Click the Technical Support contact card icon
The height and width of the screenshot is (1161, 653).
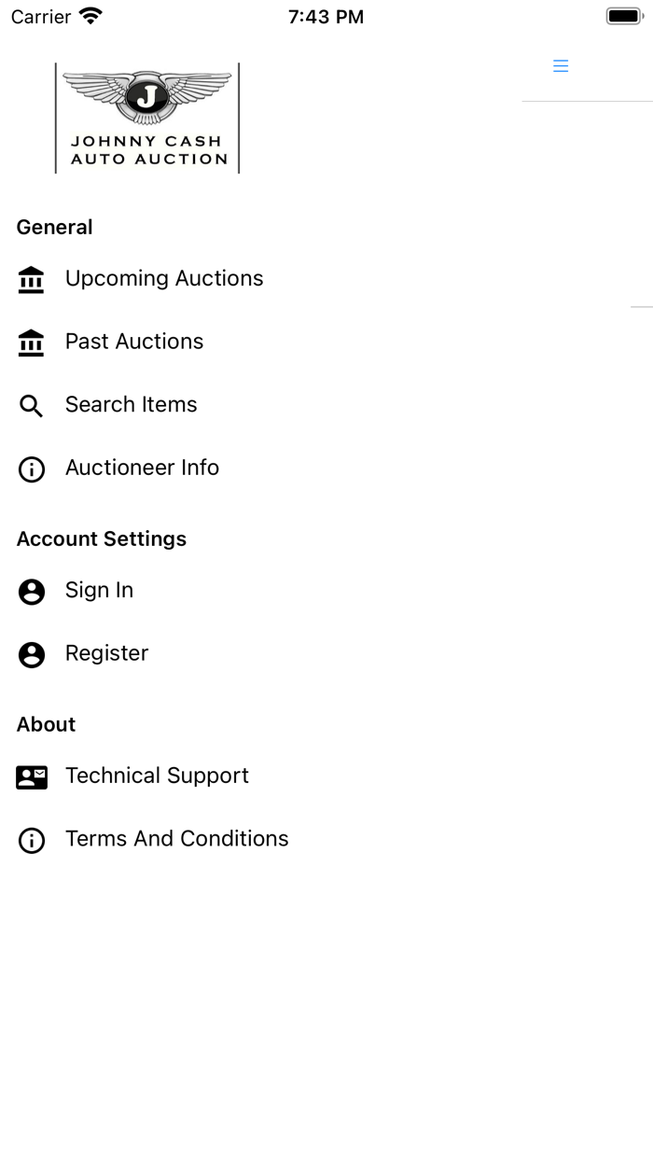pyautogui.click(x=31, y=776)
